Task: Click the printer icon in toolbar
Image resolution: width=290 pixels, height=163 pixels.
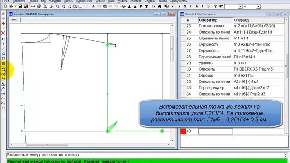Action: pyautogui.click(x=39, y=6)
